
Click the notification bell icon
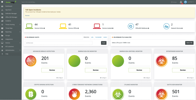(181, 2)
